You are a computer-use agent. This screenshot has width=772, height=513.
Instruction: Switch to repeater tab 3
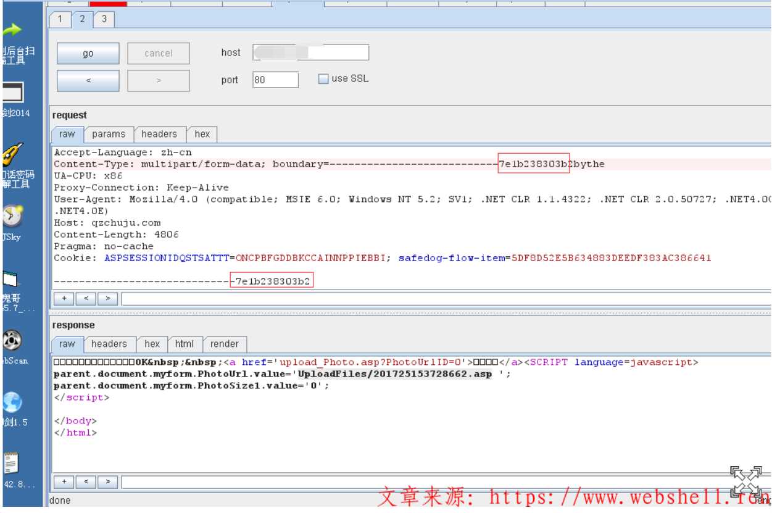coord(104,19)
